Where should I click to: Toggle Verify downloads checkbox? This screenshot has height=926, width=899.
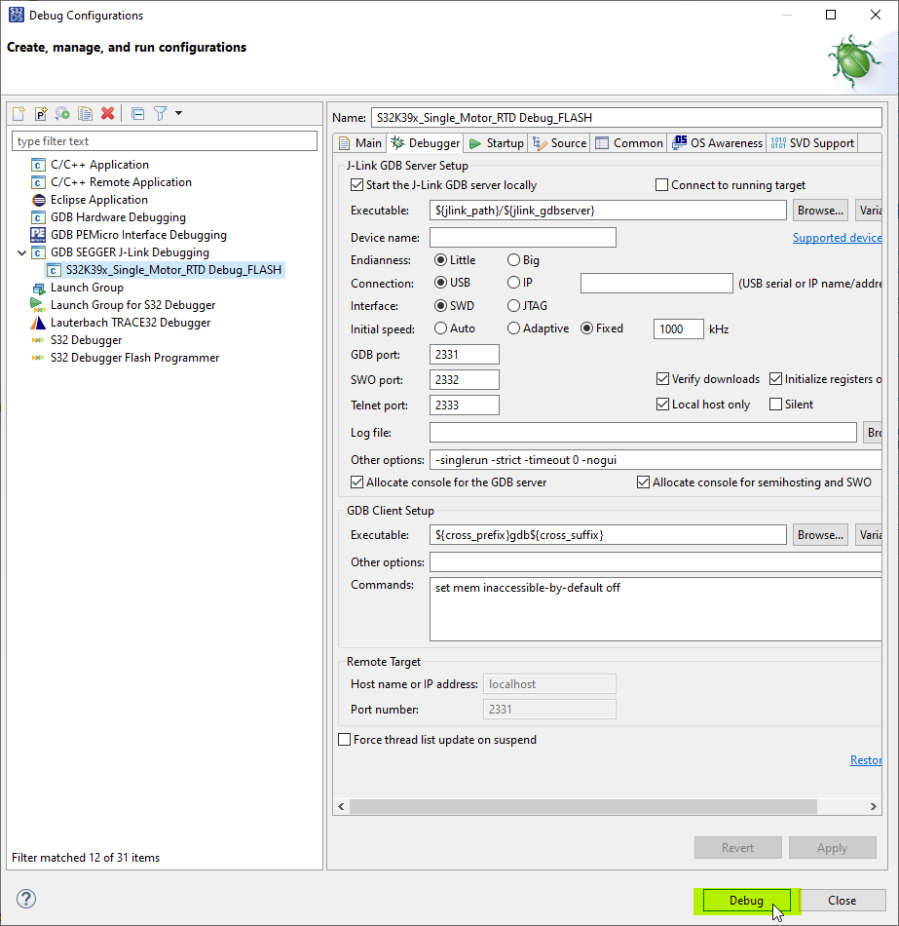tap(662, 379)
